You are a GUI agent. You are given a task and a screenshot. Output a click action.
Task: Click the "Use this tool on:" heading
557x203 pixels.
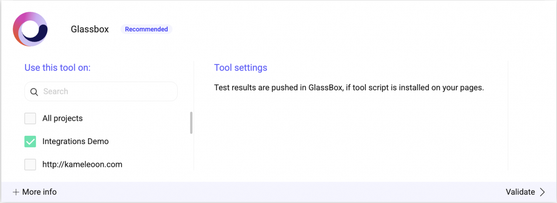click(57, 68)
